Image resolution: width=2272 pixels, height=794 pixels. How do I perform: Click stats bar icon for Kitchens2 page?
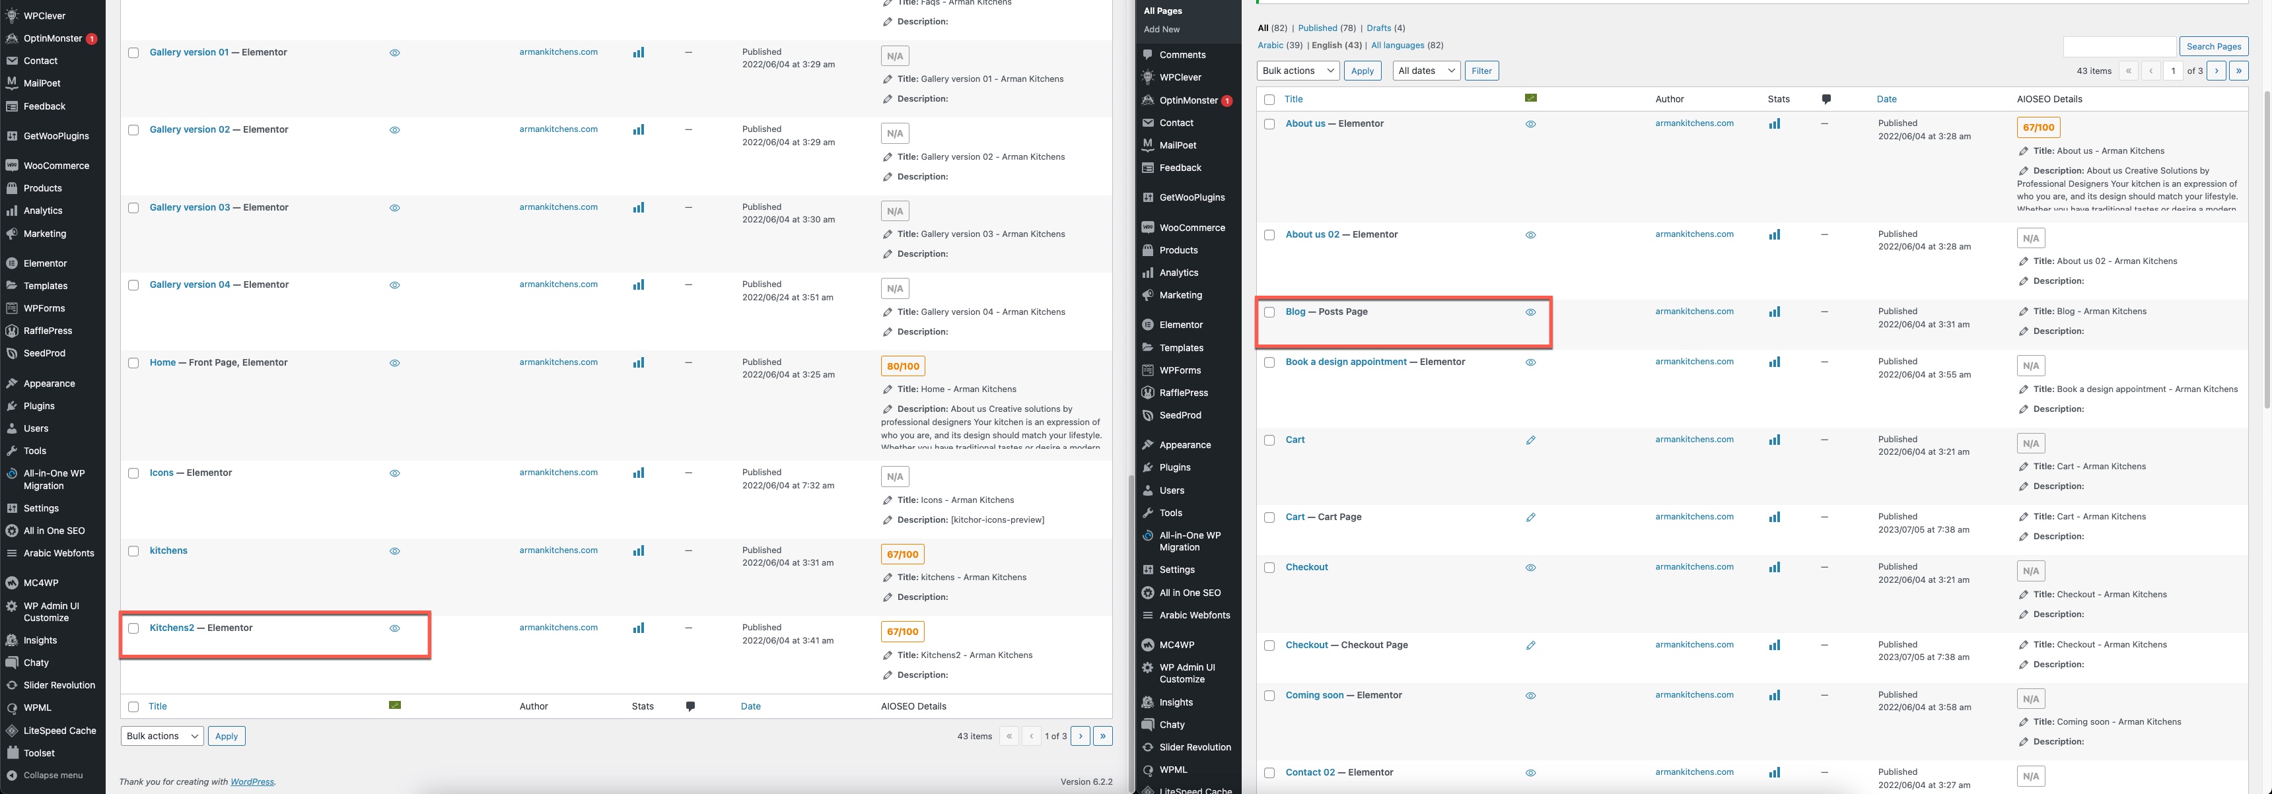pos(637,628)
